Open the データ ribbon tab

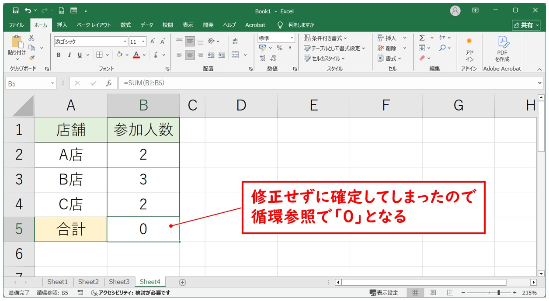[x=147, y=25]
